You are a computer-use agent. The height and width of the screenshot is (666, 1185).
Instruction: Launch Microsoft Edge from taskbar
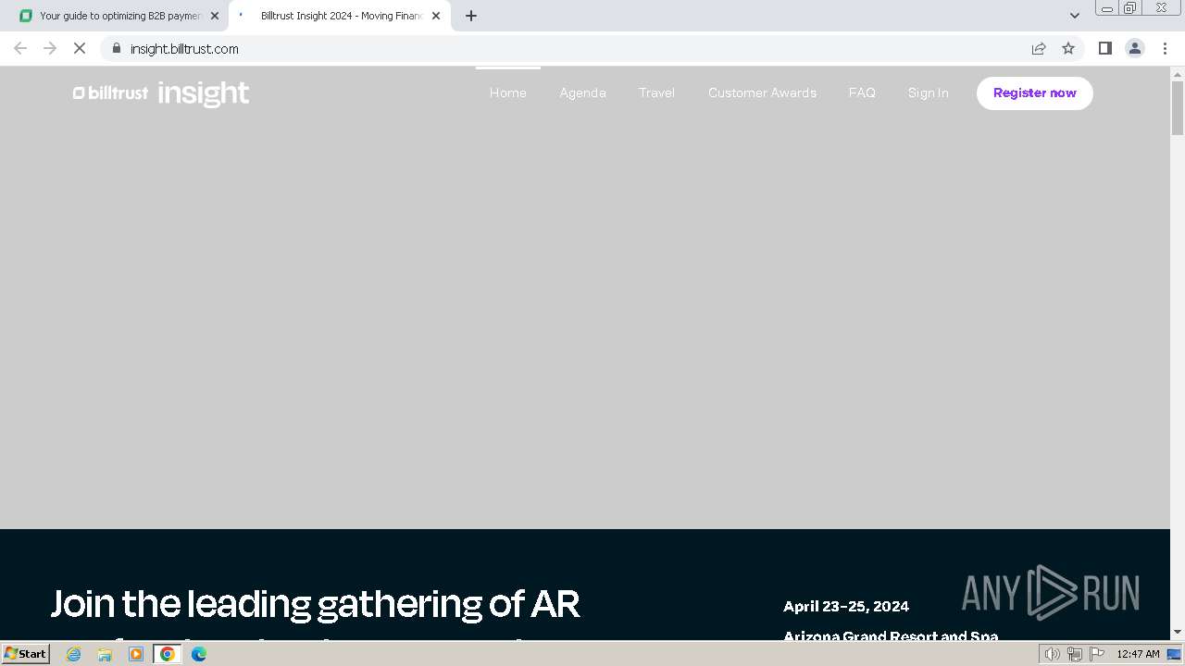point(199,654)
